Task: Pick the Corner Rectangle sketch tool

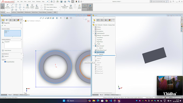Action: tap(12, 7)
